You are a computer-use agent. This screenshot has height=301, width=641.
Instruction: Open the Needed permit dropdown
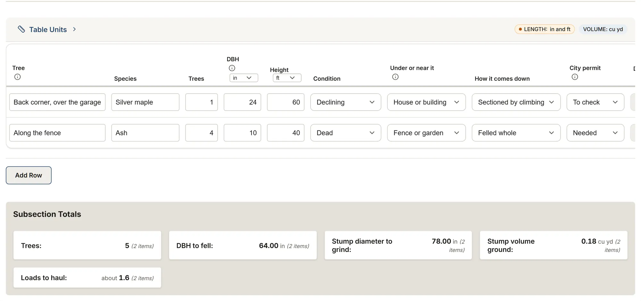click(x=595, y=133)
